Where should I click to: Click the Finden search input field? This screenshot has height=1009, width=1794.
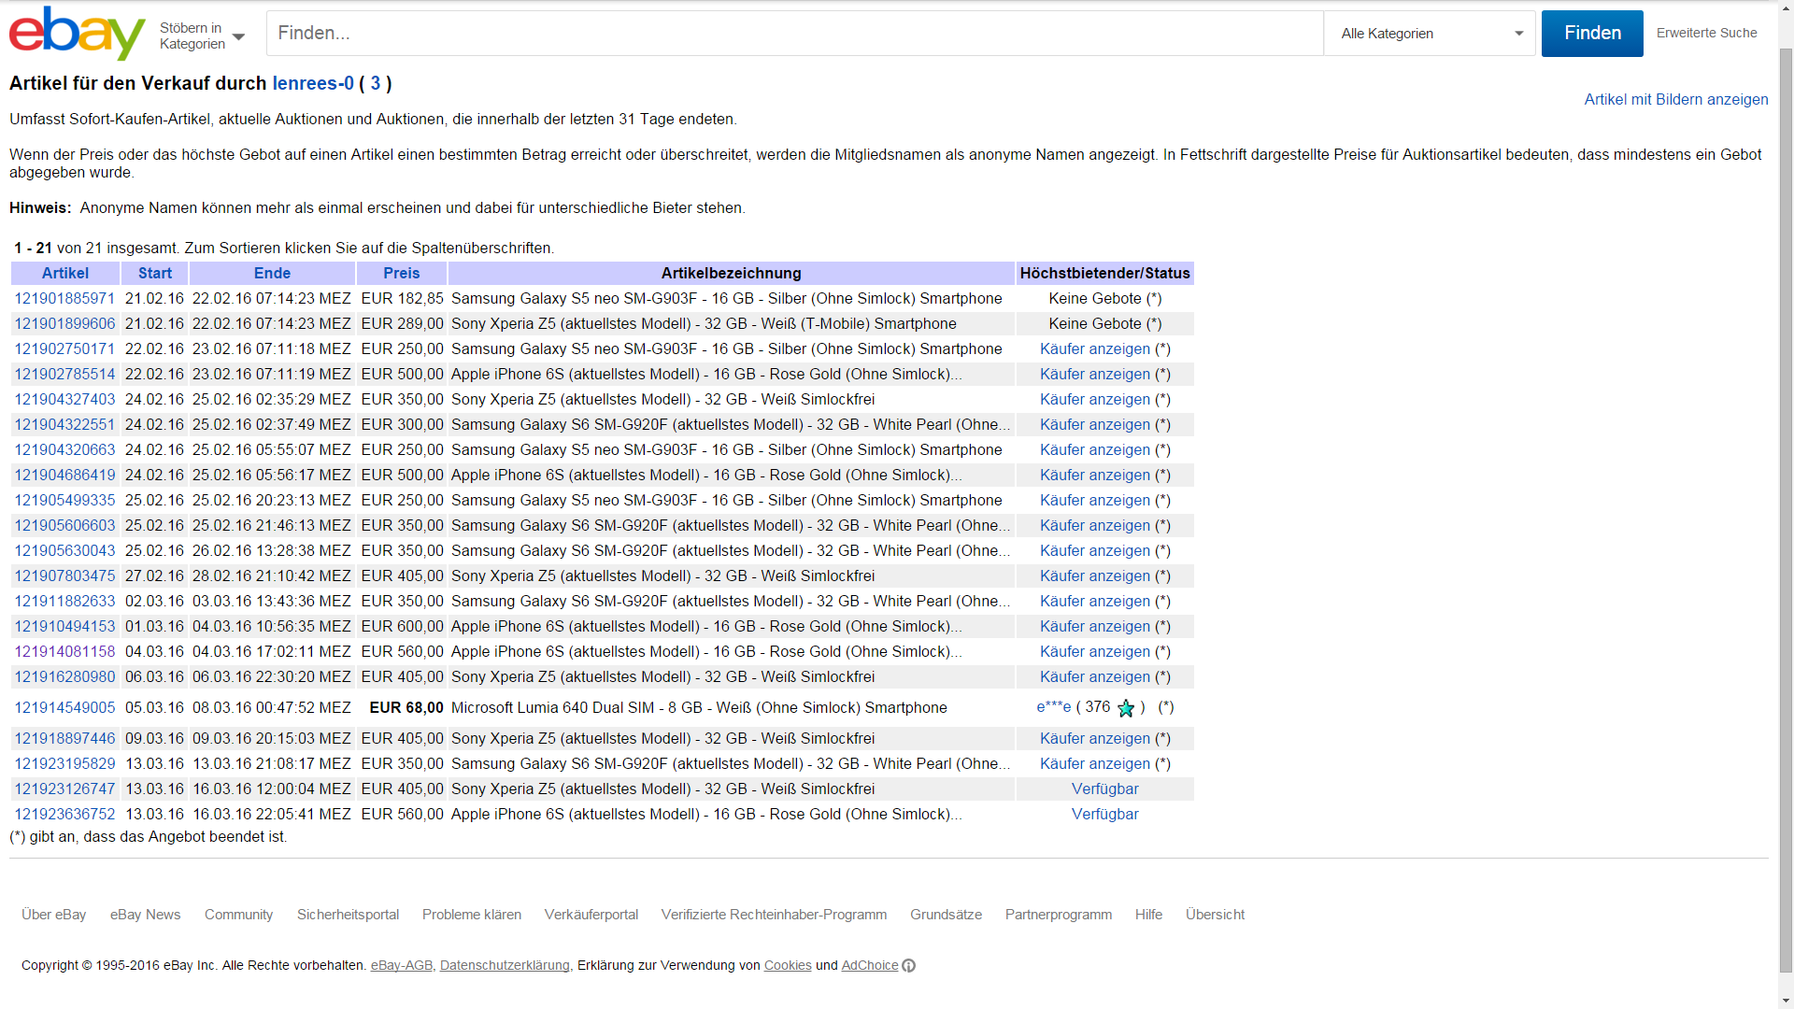(x=795, y=34)
